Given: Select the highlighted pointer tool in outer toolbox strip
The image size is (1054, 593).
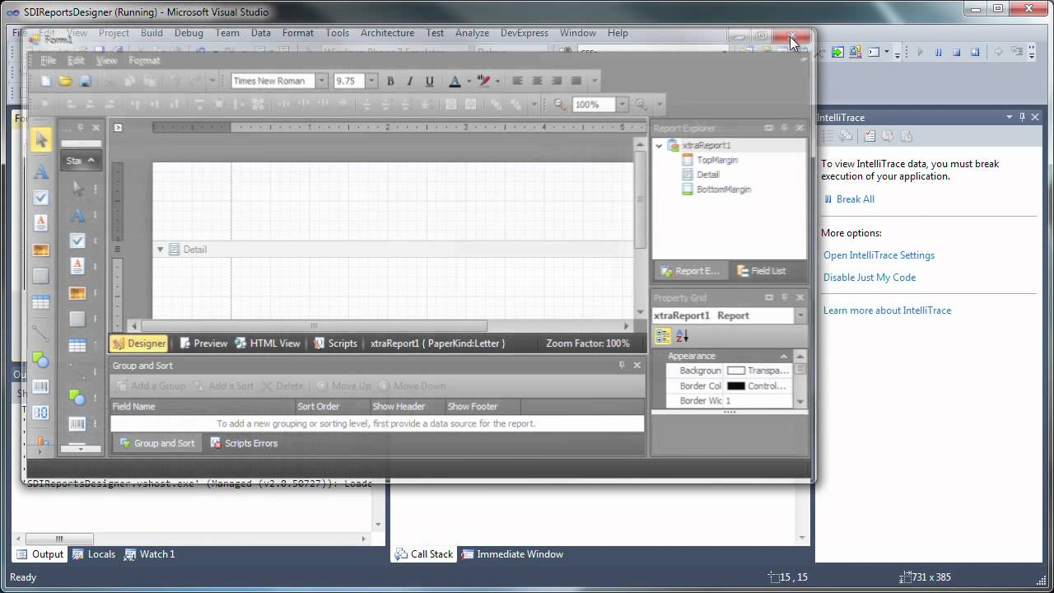Looking at the screenshot, I should pyautogui.click(x=41, y=140).
